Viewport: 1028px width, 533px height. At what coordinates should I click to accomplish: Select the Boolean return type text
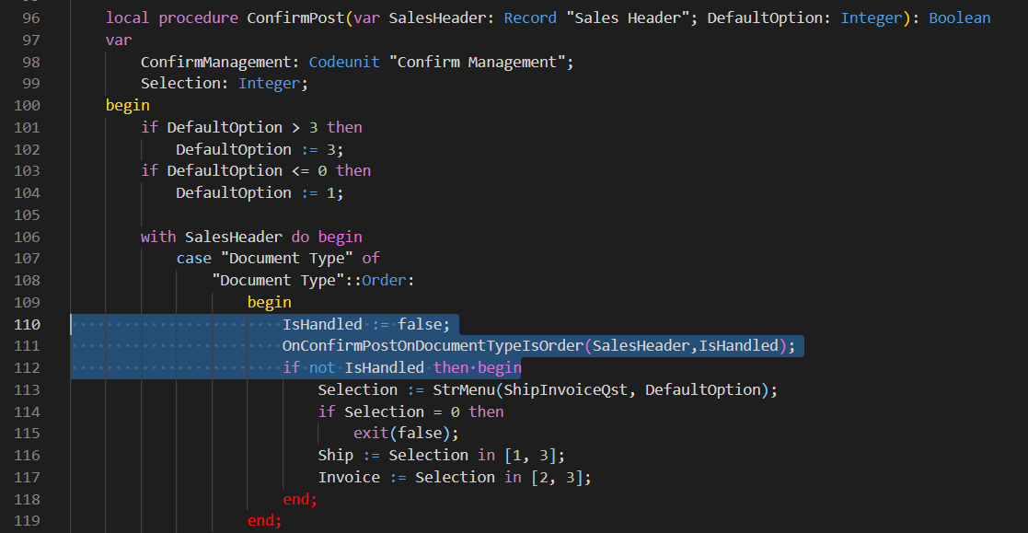pyautogui.click(x=960, y=17)
